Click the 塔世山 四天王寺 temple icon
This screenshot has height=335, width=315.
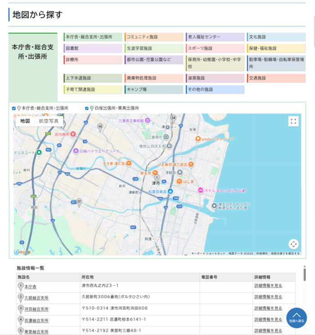169,146
